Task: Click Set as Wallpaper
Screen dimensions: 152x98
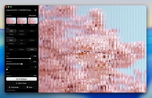Action: pos(22,79)
